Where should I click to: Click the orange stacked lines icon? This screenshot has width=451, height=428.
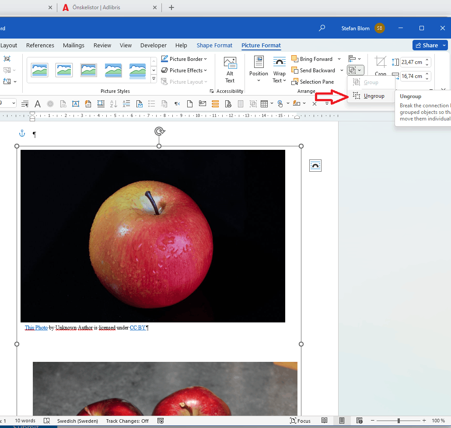[215, 104]
